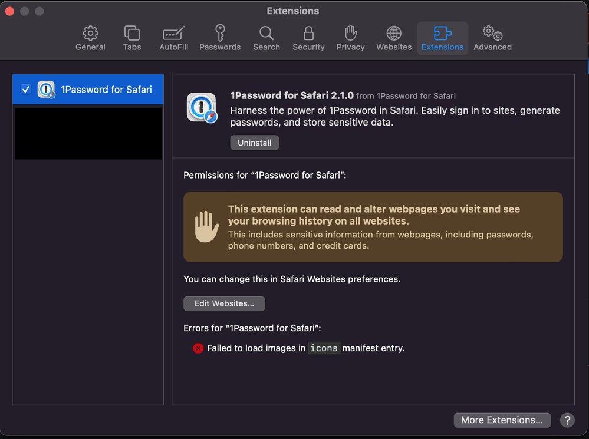The image size is (589, 439).
Task: Click the help question mark button
Action: [x=567, y=420]
